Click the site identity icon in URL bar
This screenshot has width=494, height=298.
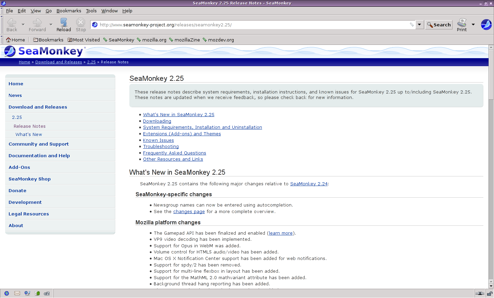point(95,25)
